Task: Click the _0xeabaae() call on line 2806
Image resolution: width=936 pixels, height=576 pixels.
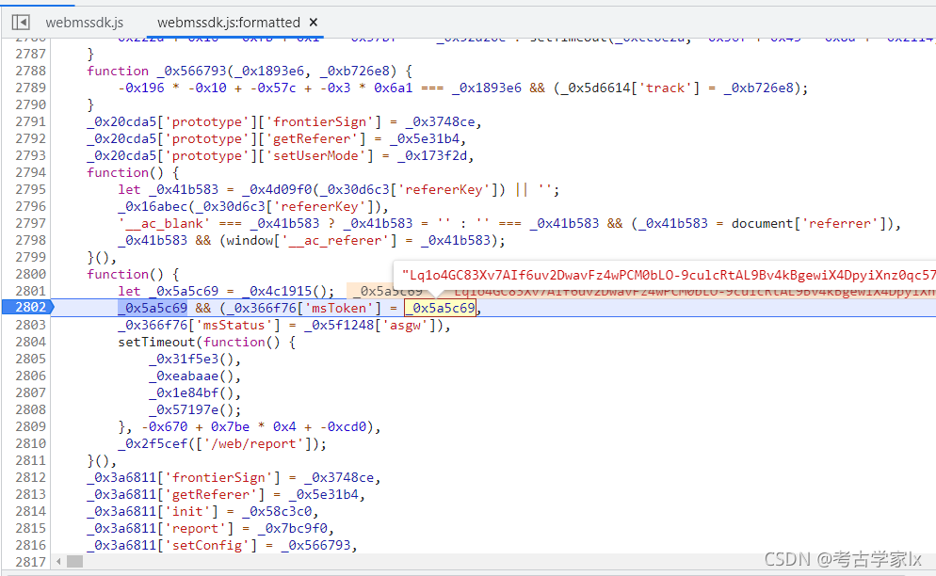Action: (191, 376)
